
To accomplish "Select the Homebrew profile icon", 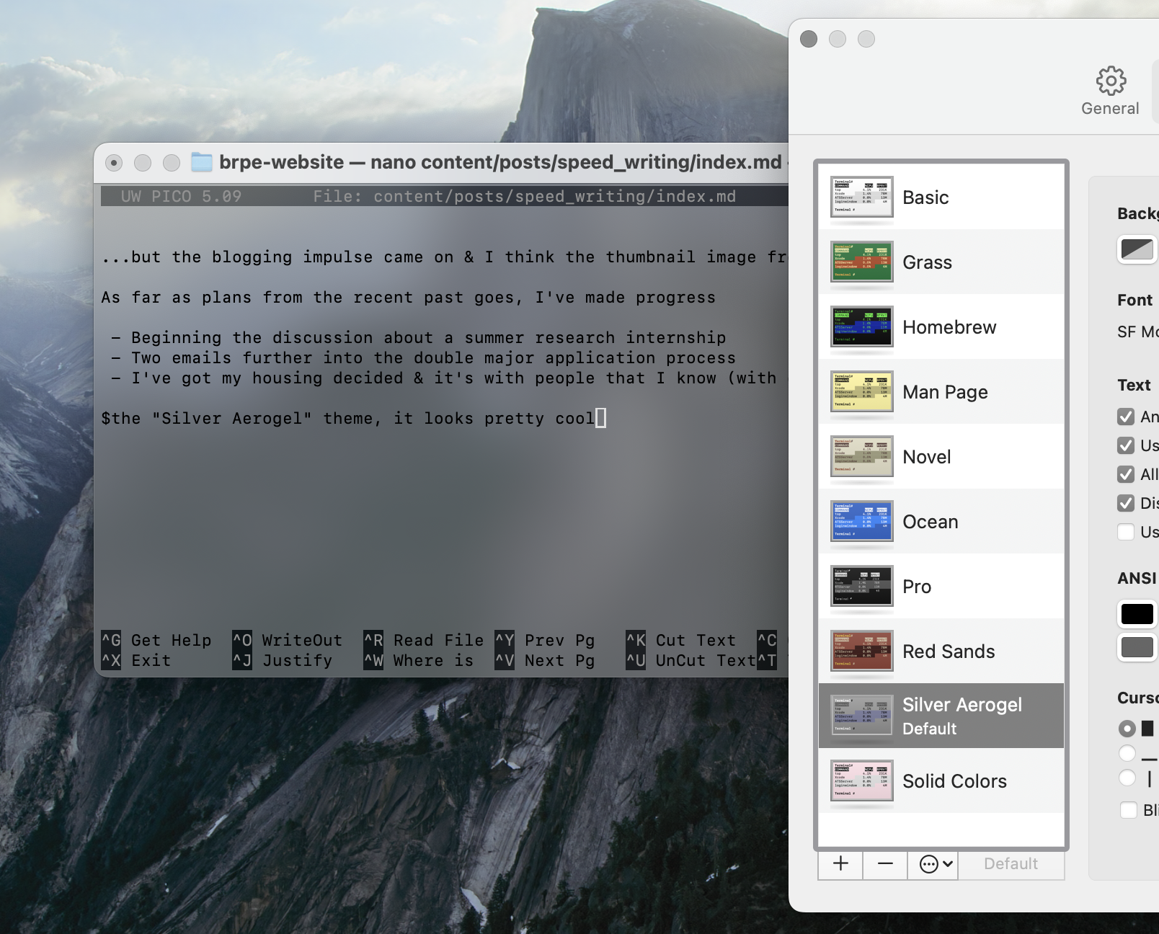I will coord(861,327).
